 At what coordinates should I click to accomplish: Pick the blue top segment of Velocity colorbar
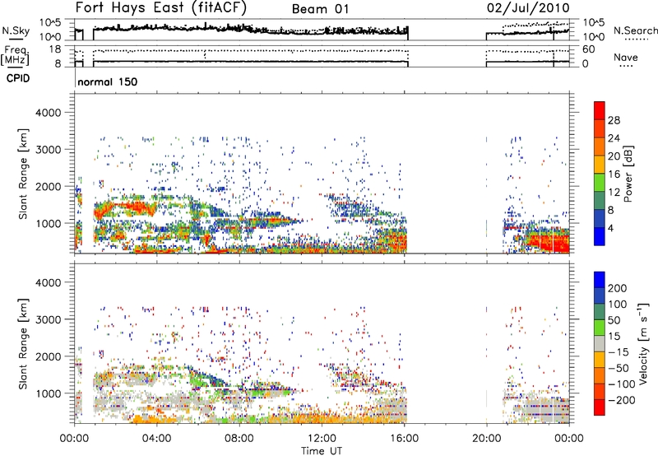pyautogui.click(x=600, y=280)
